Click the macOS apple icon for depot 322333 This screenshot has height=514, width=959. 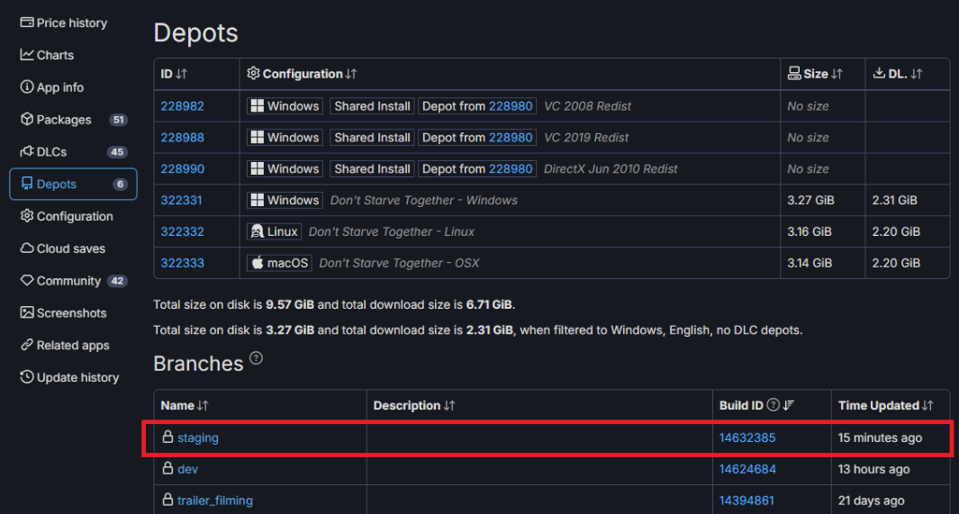(258, 263)
